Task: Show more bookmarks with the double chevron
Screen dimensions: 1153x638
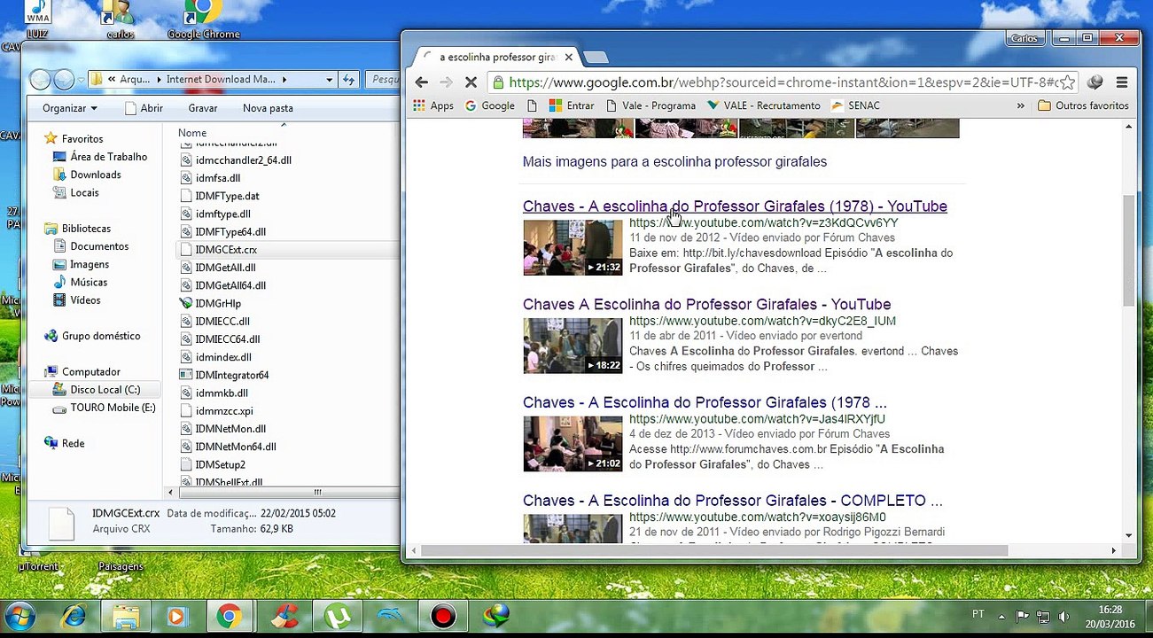Action: [x=1020, y=105]
